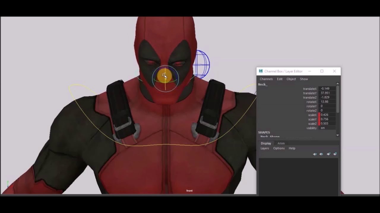Select the translateY value field

point(327,93)
